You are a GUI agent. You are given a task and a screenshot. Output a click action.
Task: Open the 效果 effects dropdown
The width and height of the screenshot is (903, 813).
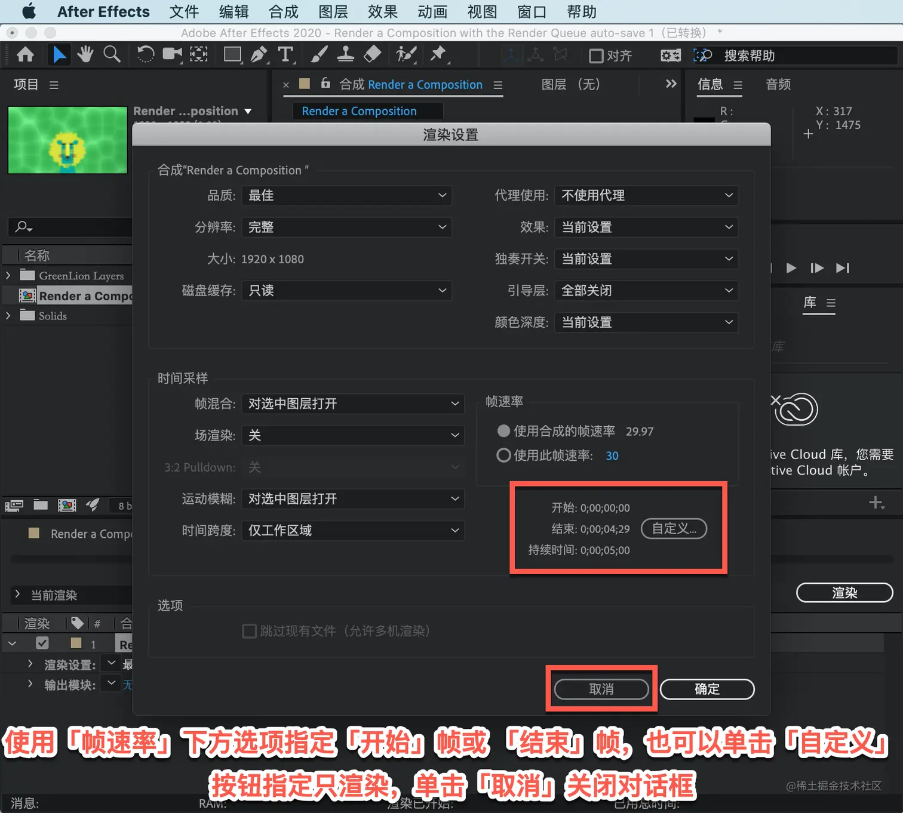tap(646, 227)
